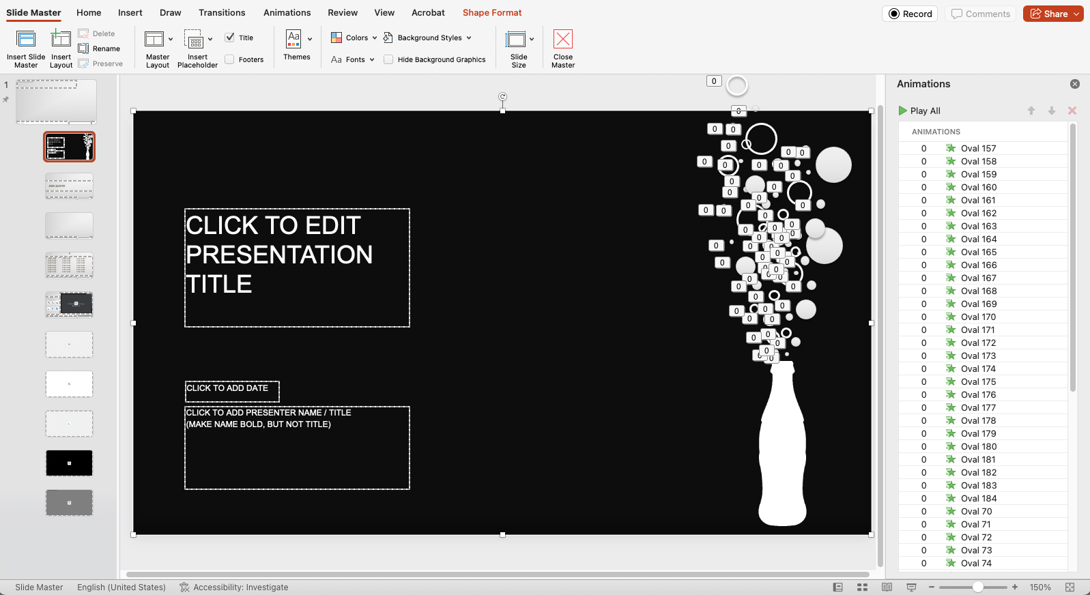Click English (United States) language status
Image resolution: width=1090 pixels, height=595 pixels.
coord(121,587)
